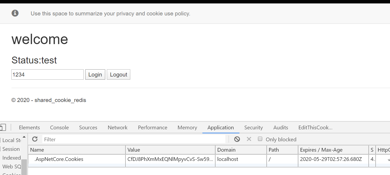Click the Logout button

point(119,75)
